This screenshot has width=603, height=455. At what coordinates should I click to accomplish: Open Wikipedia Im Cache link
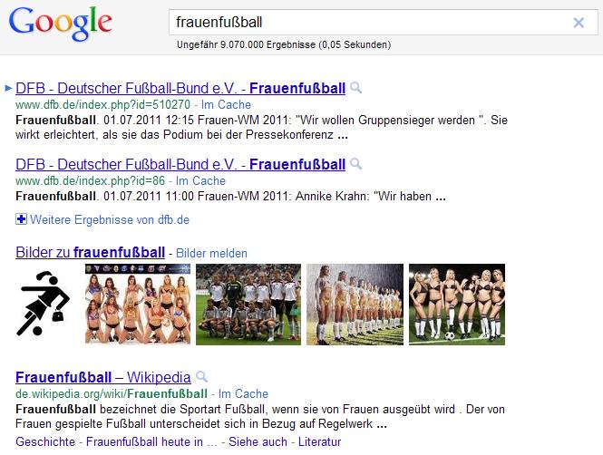[x=243, y=393]
